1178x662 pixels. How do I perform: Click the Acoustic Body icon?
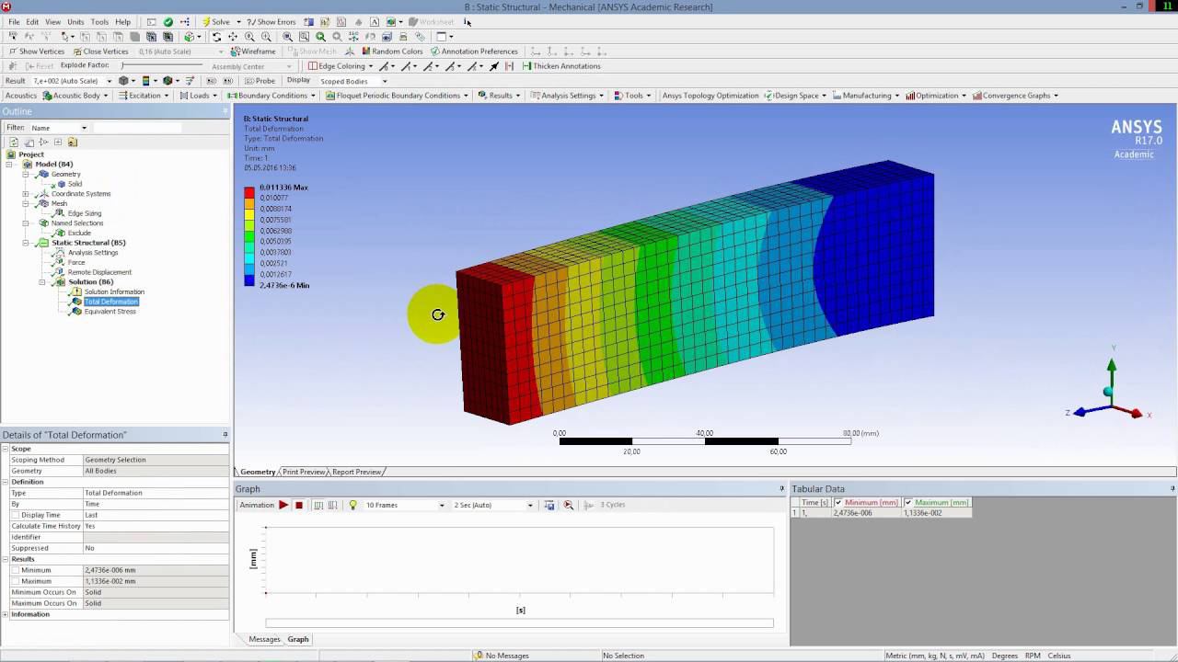[47, 96]
